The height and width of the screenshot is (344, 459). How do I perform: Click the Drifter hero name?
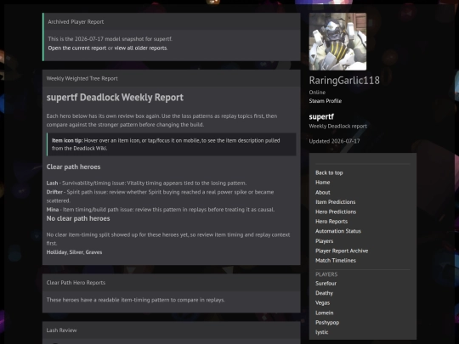pyautogui.click(x=54, y=192)
